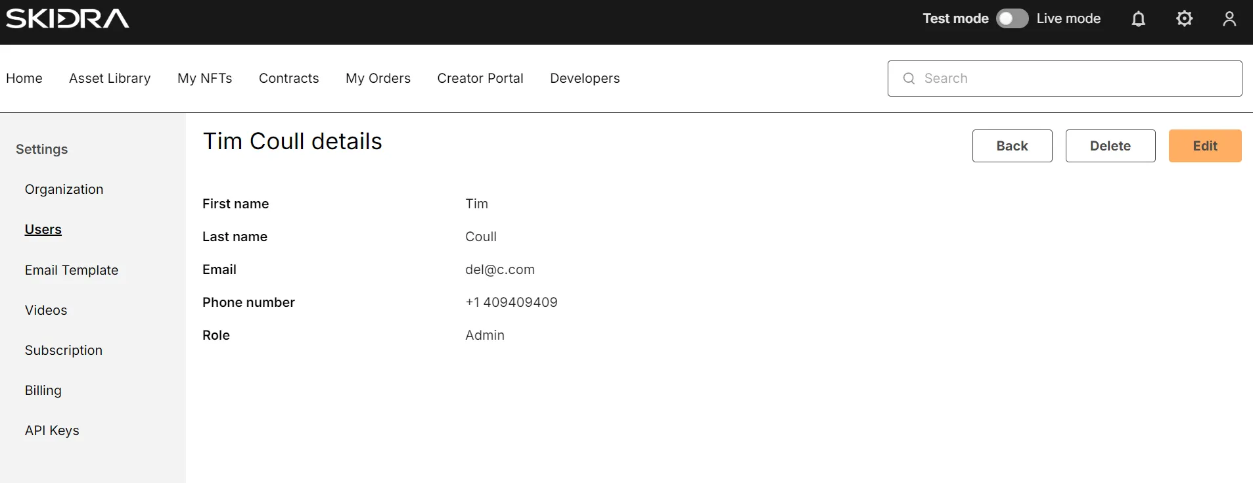Click the Skidra logo
This screenshot has height=483, width=1253.
(x=68, y=18)
